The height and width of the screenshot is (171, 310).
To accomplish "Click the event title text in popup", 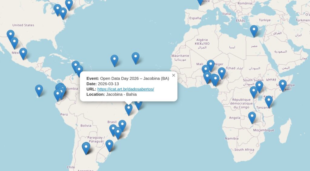I will coord(134,79).
